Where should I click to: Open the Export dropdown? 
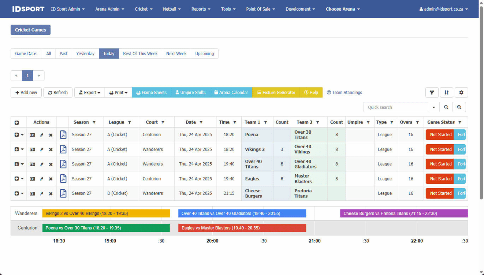pos(89,93)
